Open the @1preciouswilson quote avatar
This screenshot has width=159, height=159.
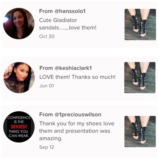pyautogui.click(x=19, y=127)
